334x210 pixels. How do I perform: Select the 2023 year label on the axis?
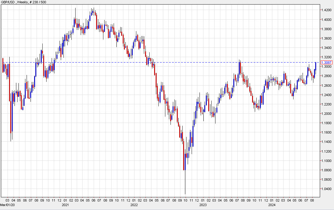203,205
